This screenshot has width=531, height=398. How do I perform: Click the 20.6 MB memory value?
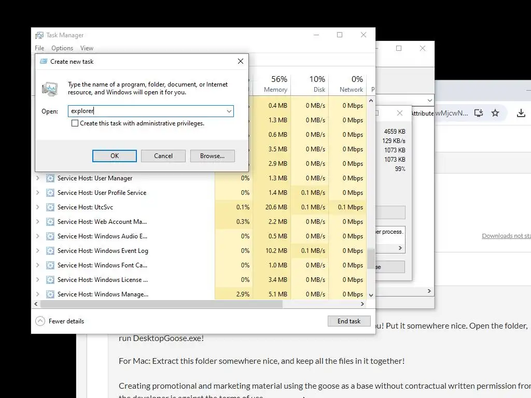pyautogui.click(x=276, y=207)
